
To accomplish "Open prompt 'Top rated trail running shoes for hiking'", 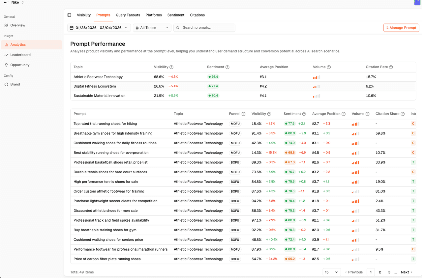I will click(105, 124).
